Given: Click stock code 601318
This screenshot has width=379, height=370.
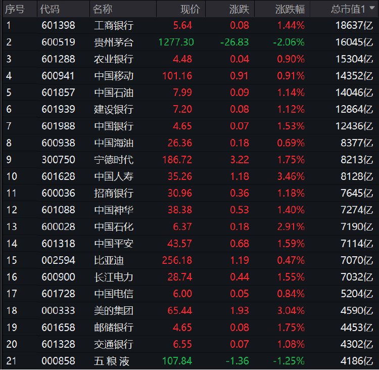Looking at the screenshot, I should [x=58, y=244].
